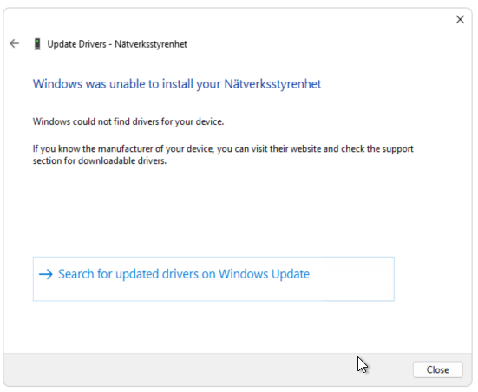Click the 'If you know the manufacturer' paragraph
Screen dimensions: 478x392
tap(223, 154)
